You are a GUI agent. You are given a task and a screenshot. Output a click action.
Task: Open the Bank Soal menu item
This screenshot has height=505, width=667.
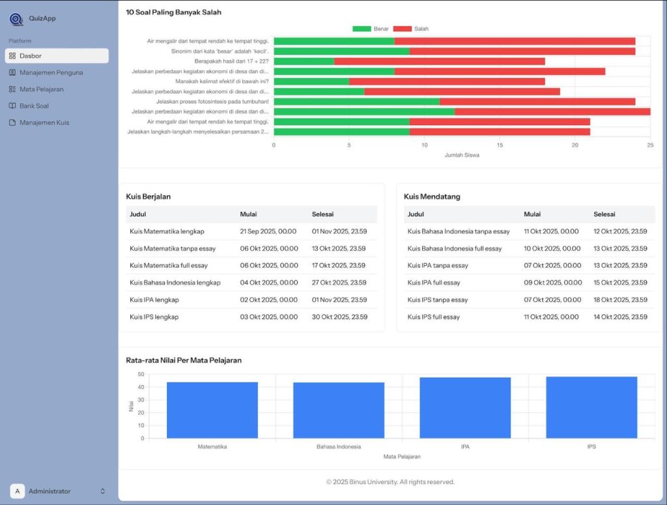tap(34, 106)
